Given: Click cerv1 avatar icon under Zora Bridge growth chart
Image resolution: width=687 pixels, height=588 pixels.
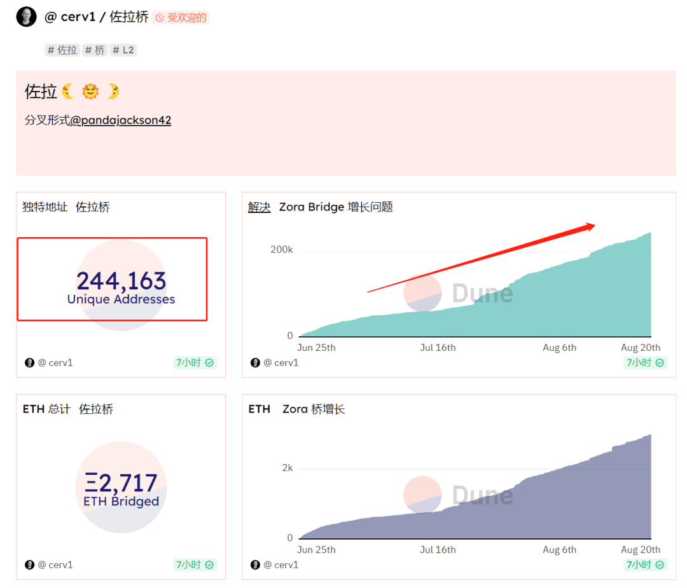Looking at the screenshot, I should click(x=255, y=362).
